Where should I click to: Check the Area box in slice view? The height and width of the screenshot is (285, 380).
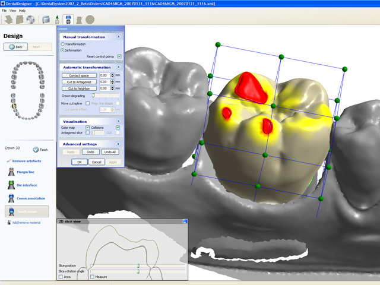[x=61, y=277]
